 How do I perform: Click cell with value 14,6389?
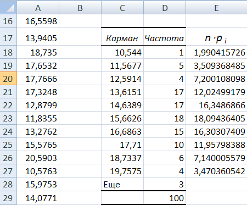(122, 105)
